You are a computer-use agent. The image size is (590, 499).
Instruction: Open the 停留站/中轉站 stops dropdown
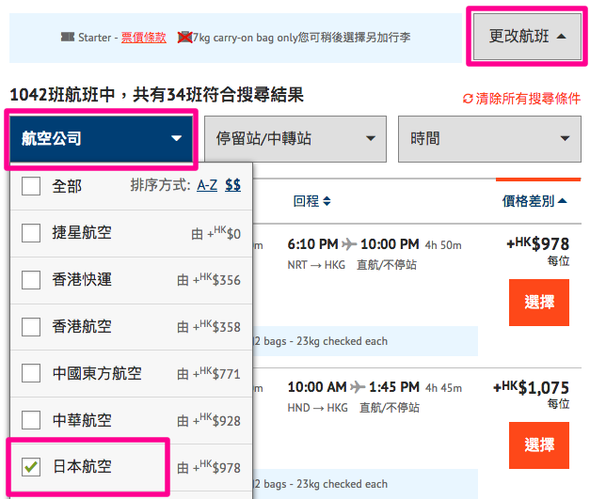click(x=295, y=139)
